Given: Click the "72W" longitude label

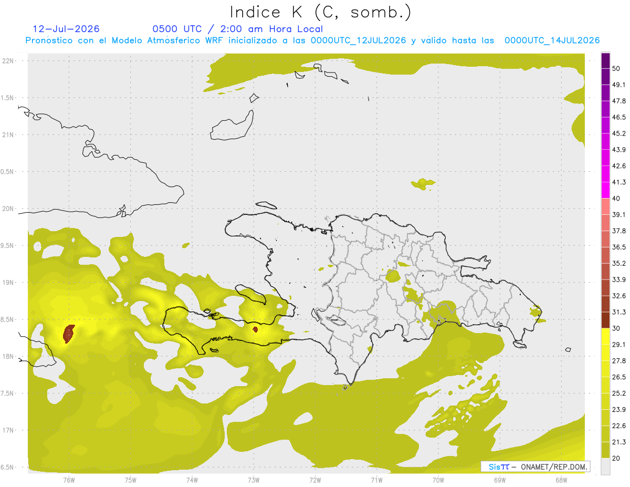Looking at the screenshot, I should click(x=315, y=480).
